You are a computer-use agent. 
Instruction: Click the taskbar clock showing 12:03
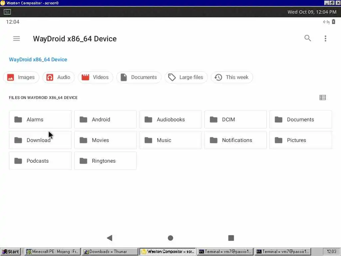click(332, 252)
